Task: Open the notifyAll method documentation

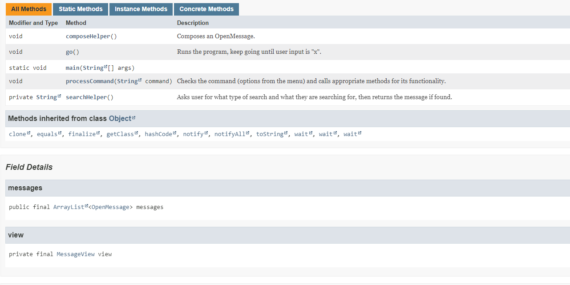Action: click(229, 134)
